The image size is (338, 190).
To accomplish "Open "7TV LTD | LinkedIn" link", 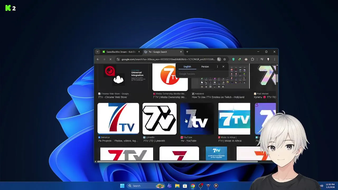I will [154, 141].
